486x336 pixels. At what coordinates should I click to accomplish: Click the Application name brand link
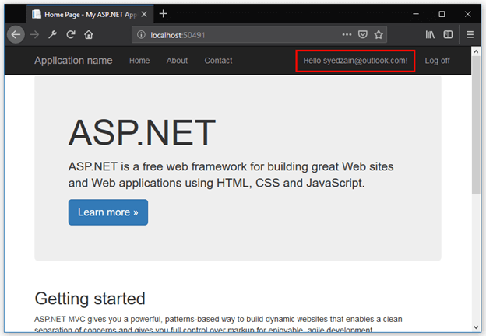pyautogui.click(x=73, y=61)
